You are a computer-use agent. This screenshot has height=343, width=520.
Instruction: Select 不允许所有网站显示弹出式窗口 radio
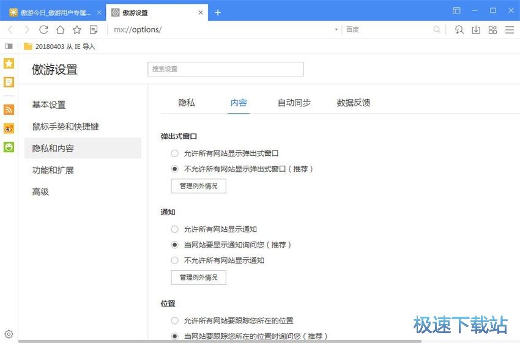174,169
